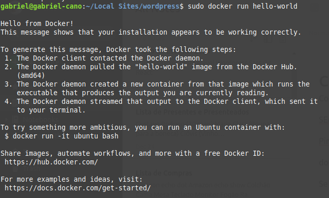This screenshot has width=329, height=198.
Task: Click step 1 'Docker client contacted' line
Action: coord(104,58)
